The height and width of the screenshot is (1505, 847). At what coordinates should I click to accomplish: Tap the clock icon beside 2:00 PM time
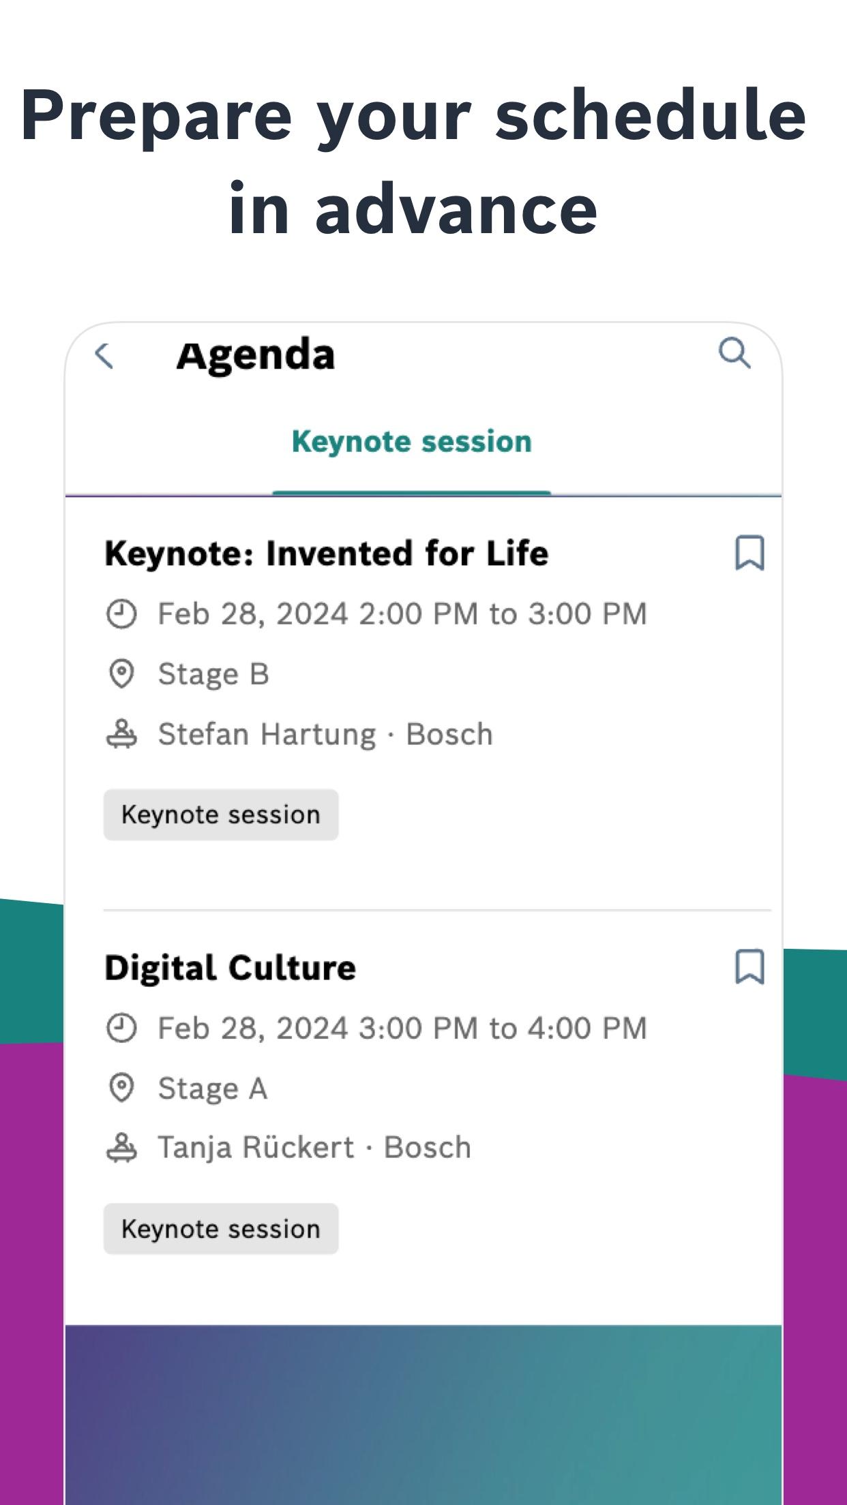(121, 614)
